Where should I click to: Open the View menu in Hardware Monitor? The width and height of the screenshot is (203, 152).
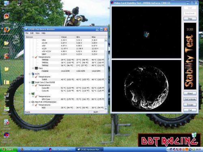click(x=37, y=33)
